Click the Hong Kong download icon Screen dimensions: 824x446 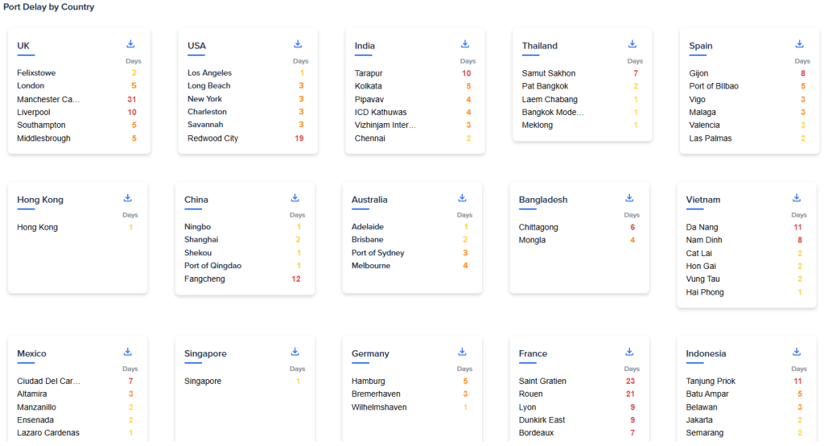point(127,198)
